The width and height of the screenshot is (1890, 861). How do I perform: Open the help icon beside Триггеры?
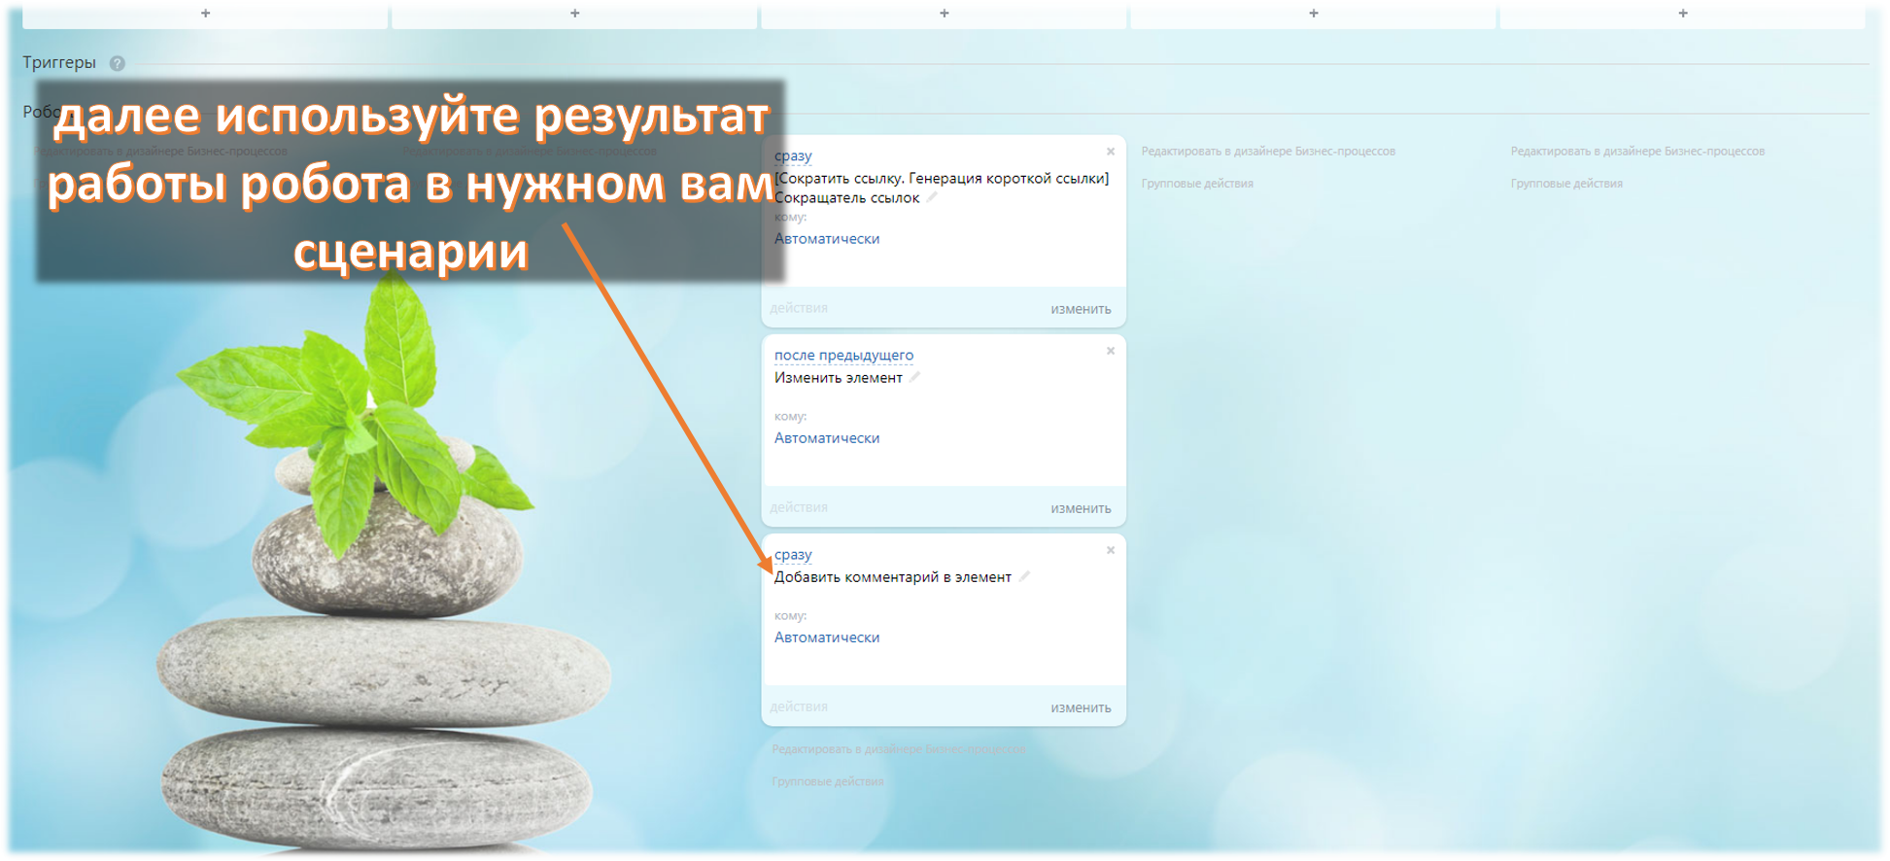click(118, 63)
